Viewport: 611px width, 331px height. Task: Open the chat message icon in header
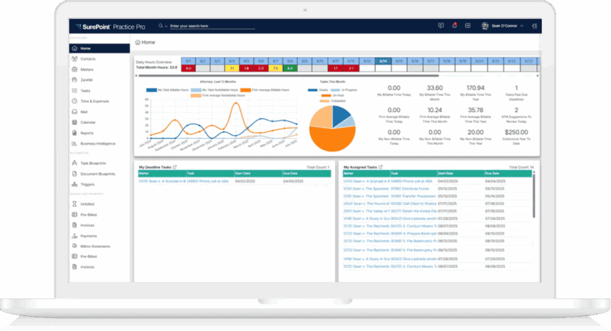[441, 26]
